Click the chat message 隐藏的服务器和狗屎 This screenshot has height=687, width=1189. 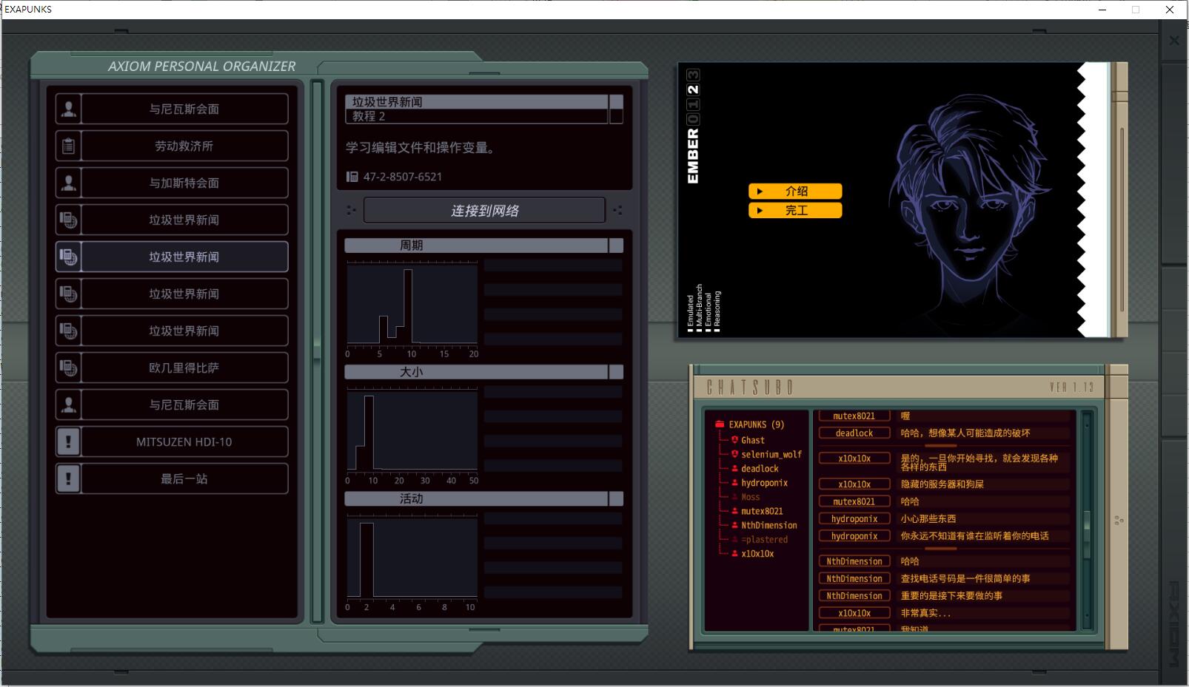coord(942,484)
